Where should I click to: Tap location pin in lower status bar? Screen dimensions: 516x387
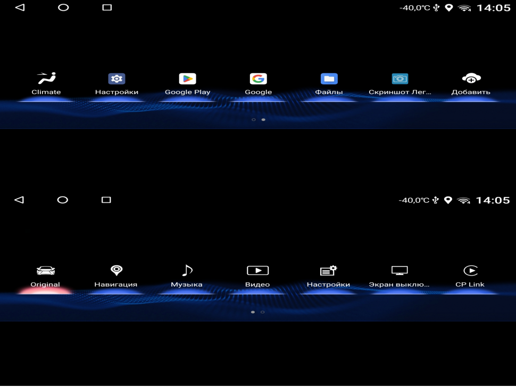tap(448, 200)
